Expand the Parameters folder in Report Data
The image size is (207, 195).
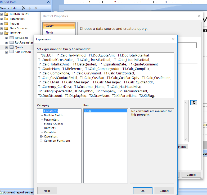(x=1, y=19)
